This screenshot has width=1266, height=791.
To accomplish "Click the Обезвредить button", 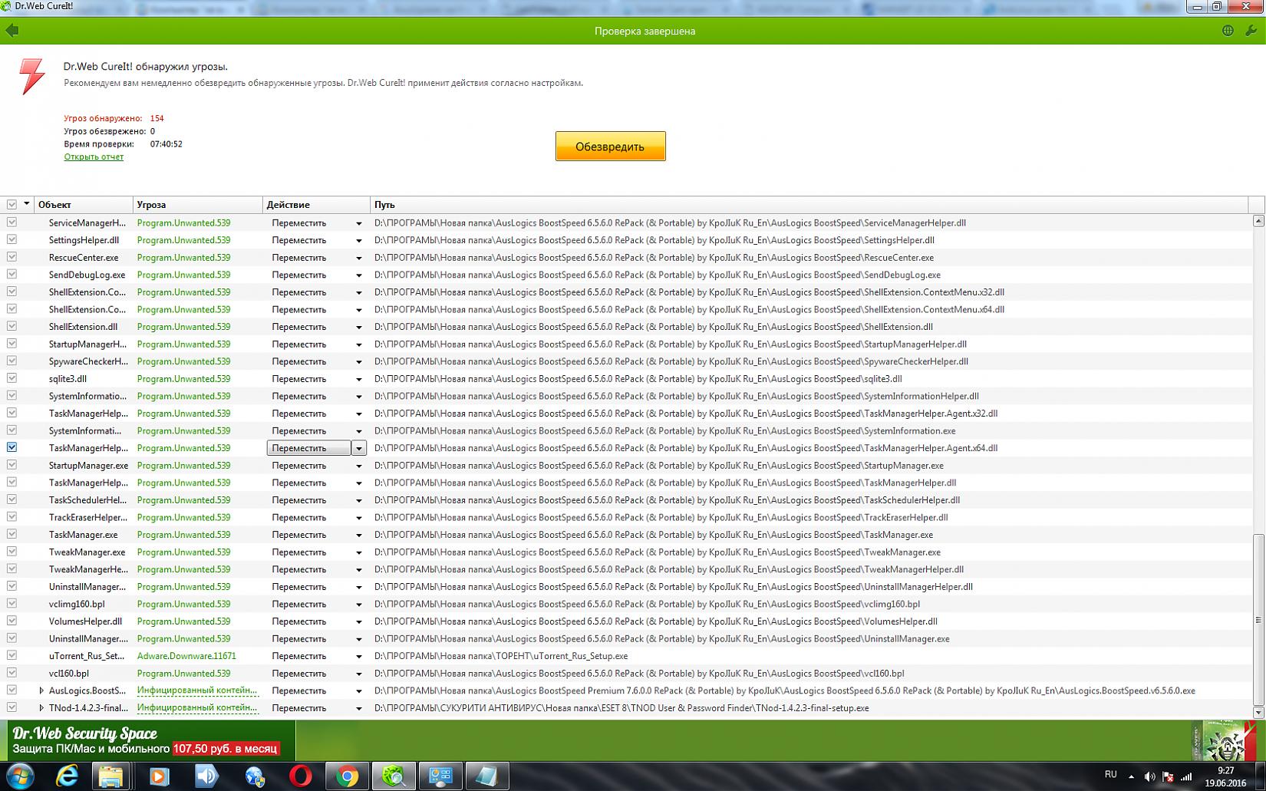I will (x=610, y=147).
